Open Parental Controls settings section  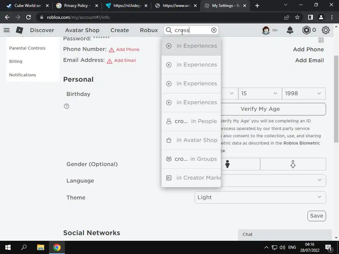[x=27, y=48]
